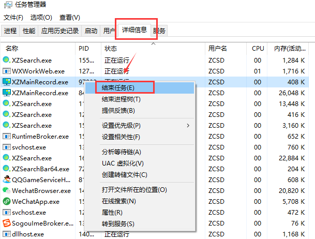Click the dllhost.exe process name
The height and width of the screenshot is (239, 315).
pyautogui.click(x=28, y=234)
